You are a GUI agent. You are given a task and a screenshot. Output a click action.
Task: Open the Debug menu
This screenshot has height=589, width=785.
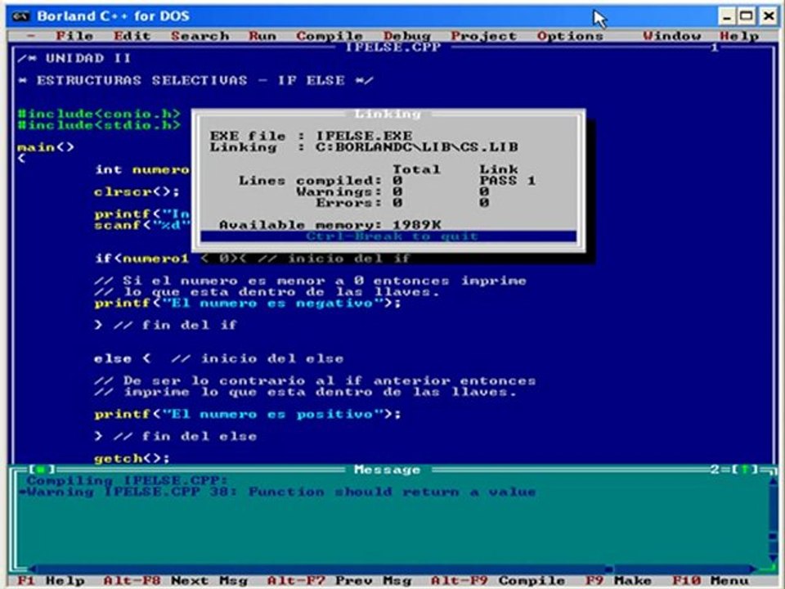pos(406,36)
